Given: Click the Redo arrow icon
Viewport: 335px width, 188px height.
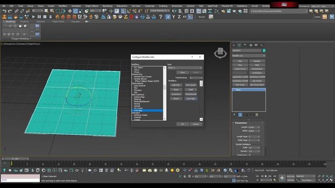Looking at the screenshot, I should click(10, 11).
